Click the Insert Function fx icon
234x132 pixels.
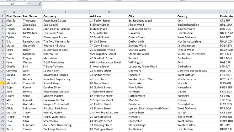(x=40, y=4)
